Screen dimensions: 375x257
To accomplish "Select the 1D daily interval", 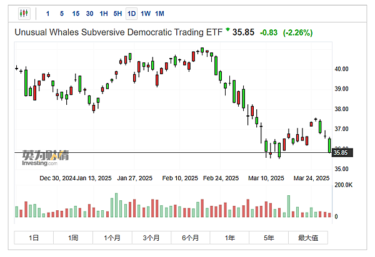I will tap(131, 14).
